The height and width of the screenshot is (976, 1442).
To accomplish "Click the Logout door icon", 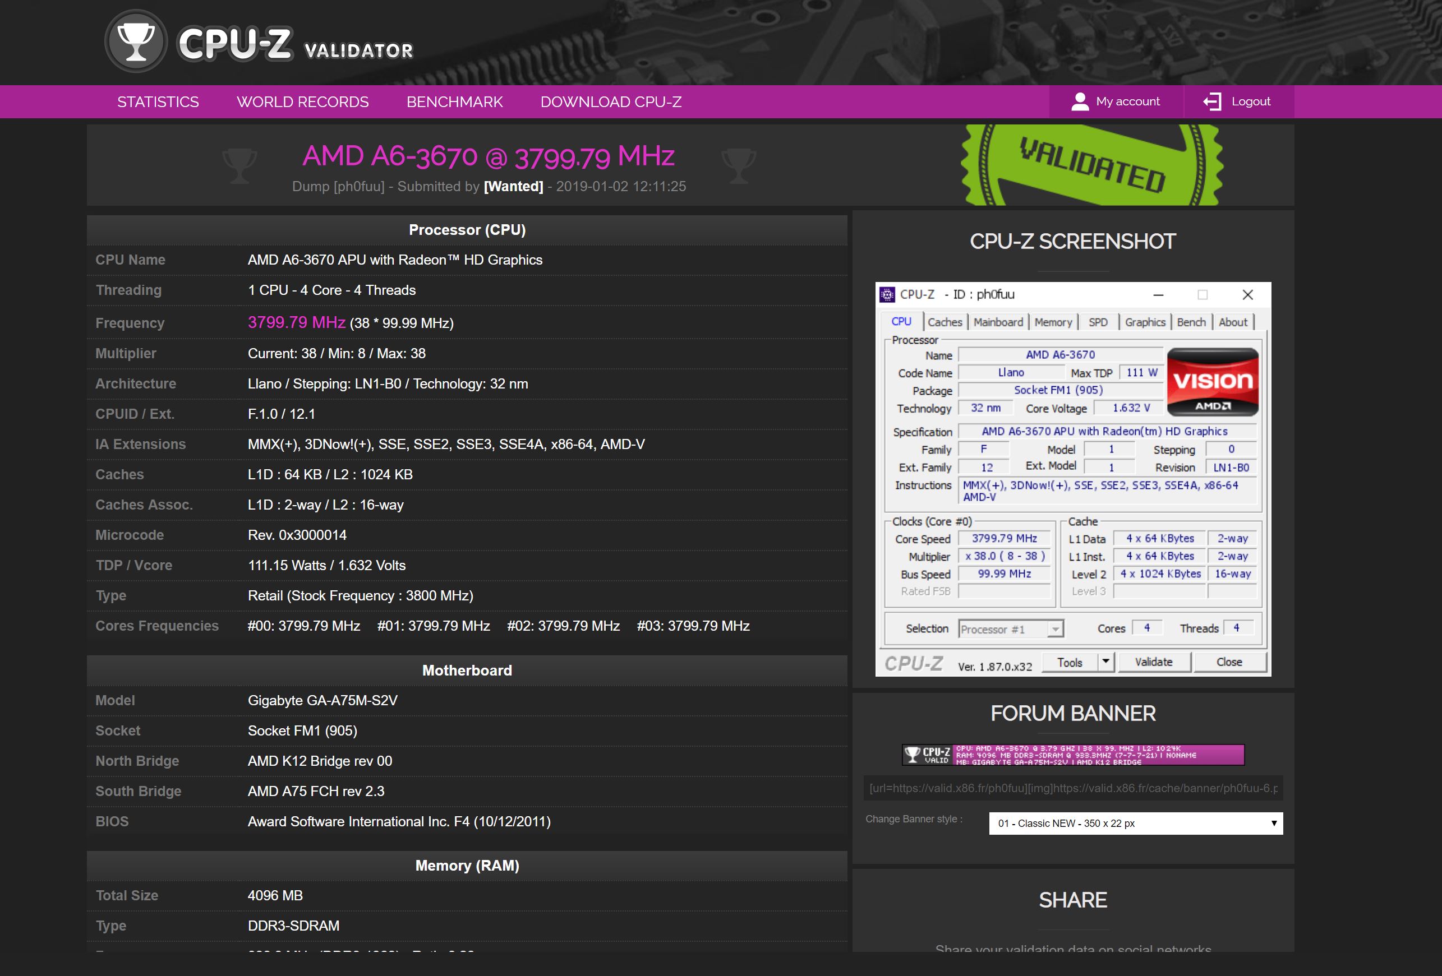I will point(1213,101).
